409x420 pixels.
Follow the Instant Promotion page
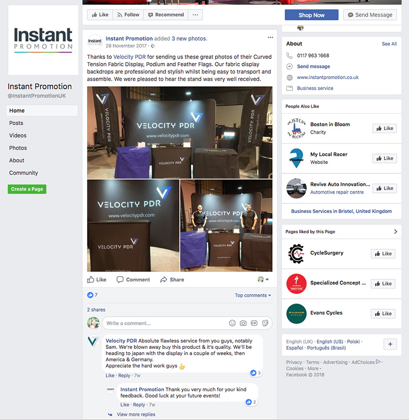[x=128, y=15]
